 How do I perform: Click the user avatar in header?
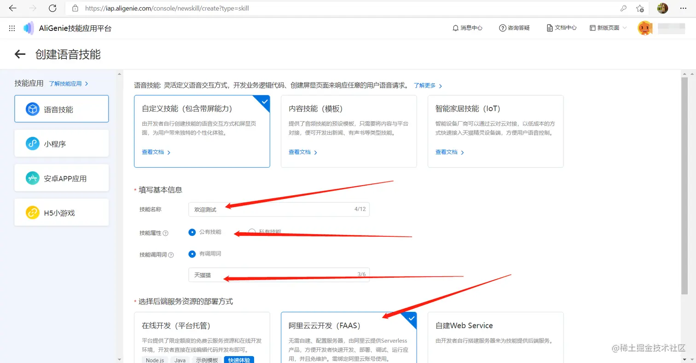(644, 28)
